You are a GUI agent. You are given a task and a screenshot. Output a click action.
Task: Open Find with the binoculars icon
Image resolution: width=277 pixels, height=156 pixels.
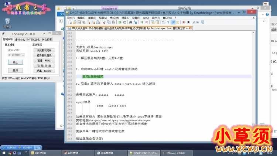point(130,22)
